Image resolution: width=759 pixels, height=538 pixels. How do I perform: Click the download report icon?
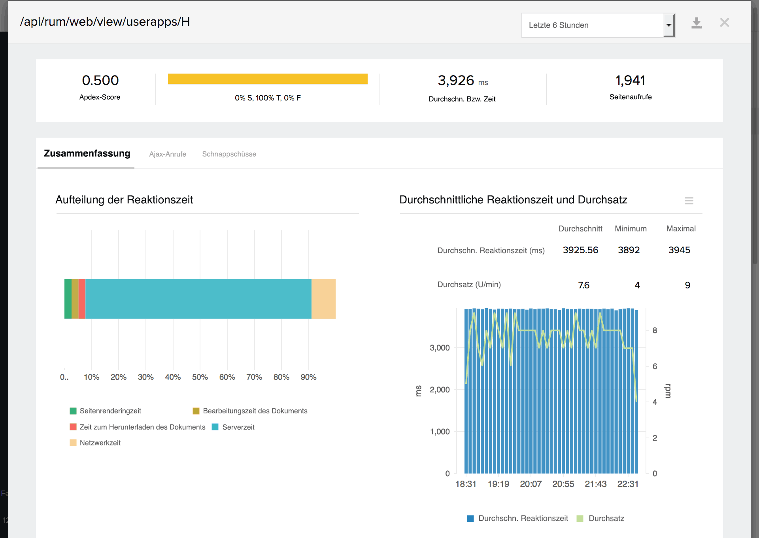pos(696,23)
